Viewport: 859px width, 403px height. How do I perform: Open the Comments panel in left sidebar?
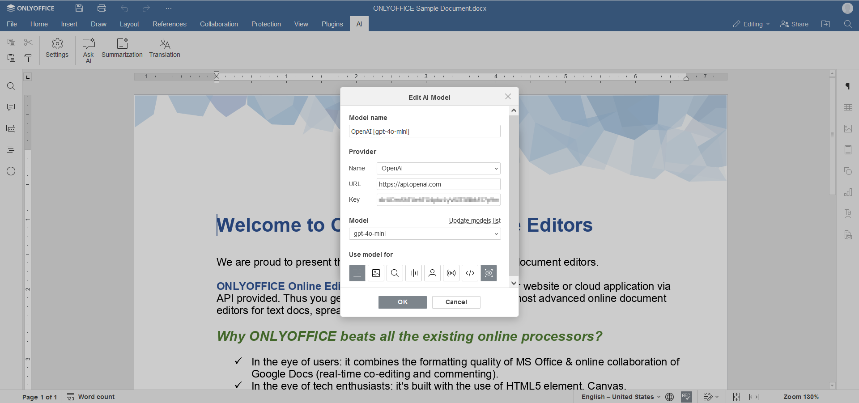pyautogui.click(x=11, y=107)
